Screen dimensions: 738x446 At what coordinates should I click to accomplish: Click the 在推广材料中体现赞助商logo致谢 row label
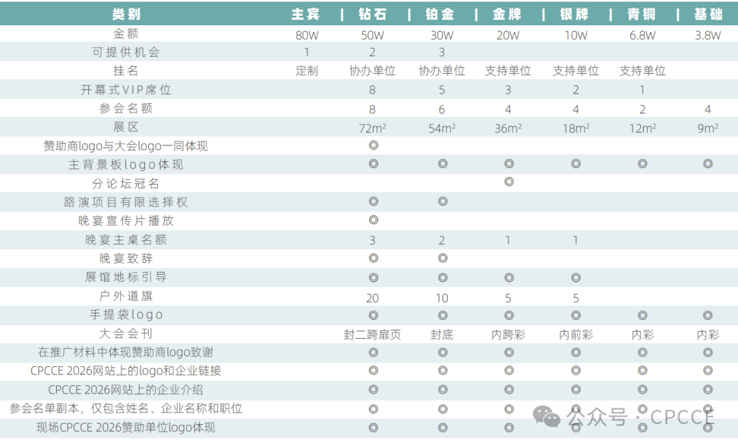coord(126,352)
